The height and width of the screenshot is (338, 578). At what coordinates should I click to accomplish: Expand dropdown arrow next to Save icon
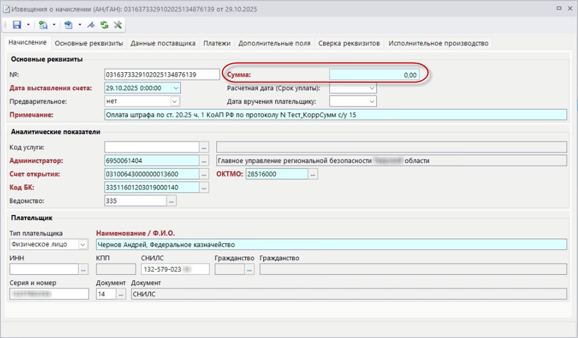28,25
